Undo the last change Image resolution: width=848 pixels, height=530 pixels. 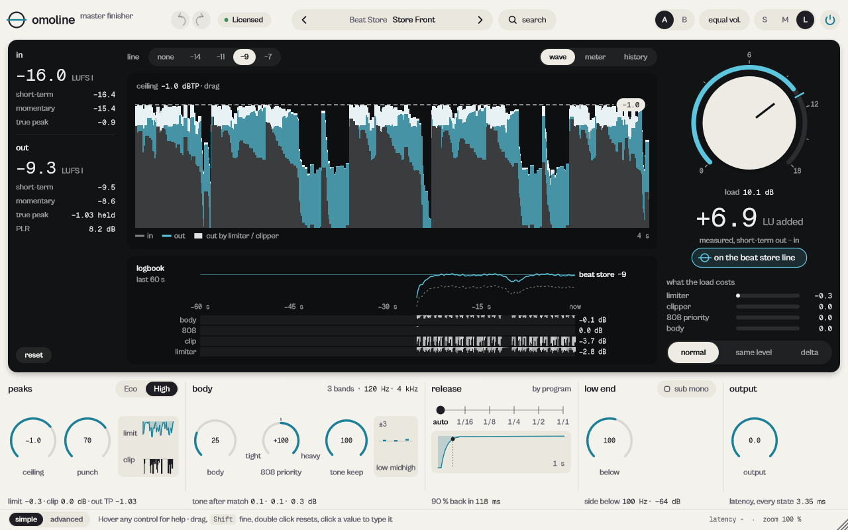coord(180,20)
